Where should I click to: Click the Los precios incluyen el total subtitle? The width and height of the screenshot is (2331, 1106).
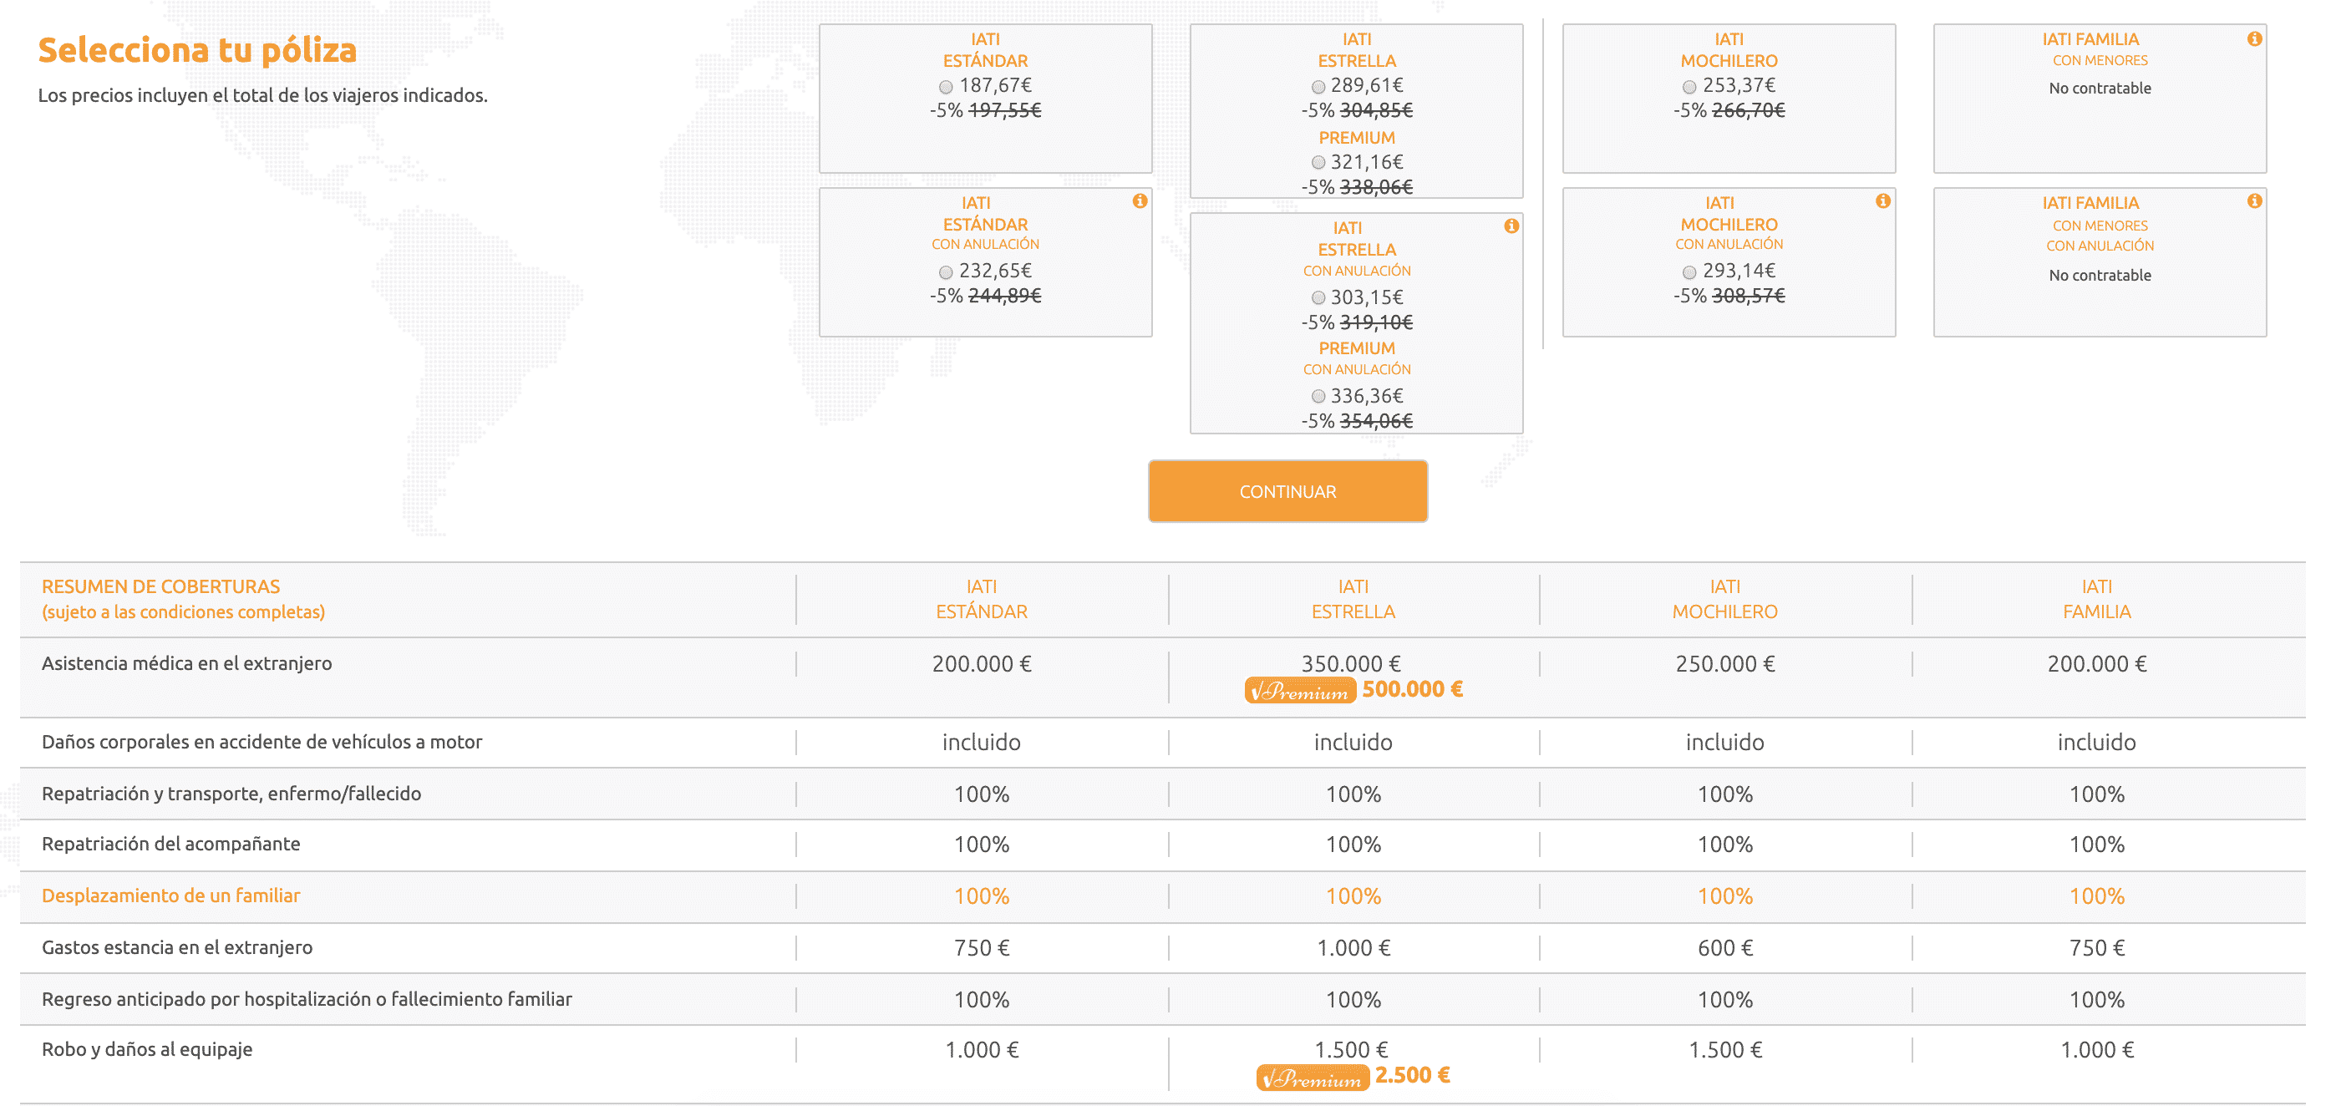262,95
